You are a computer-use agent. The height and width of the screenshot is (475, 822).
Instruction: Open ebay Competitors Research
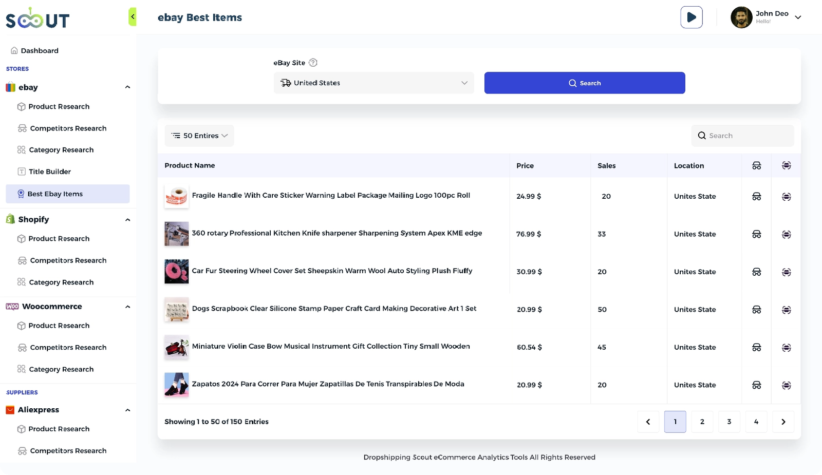click(62, 128)
